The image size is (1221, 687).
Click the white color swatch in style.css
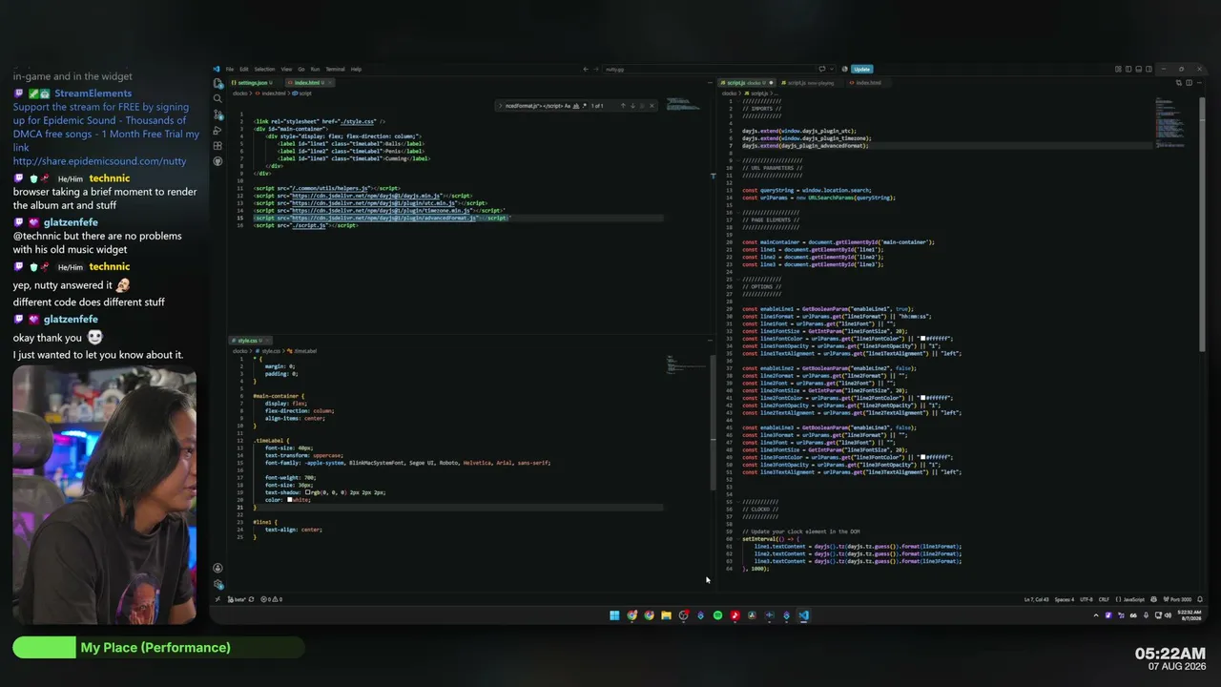click(x=290, y=500)
